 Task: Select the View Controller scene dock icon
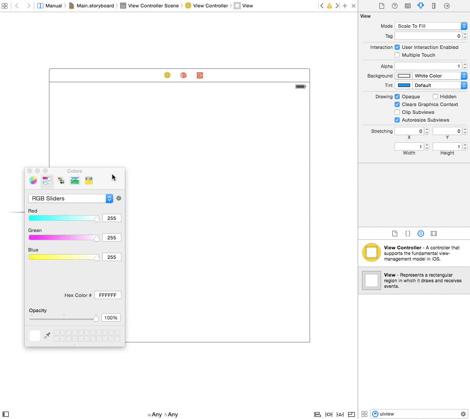167,75
